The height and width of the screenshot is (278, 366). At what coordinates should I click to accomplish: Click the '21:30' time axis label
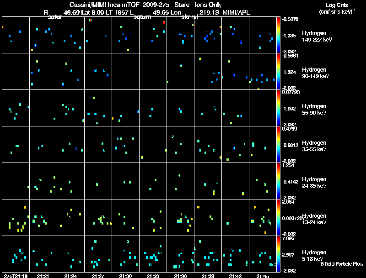[x=125, y=276]
